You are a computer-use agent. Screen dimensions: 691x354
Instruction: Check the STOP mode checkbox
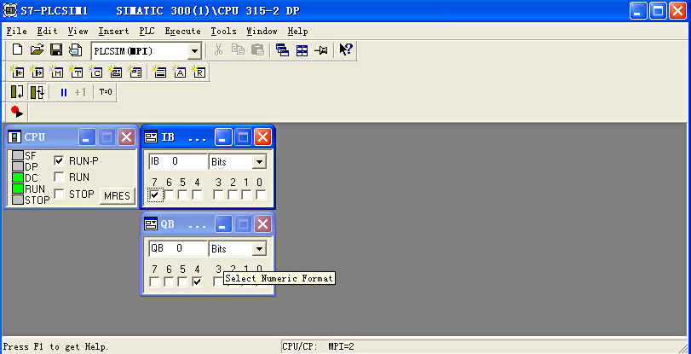(59, 194)
